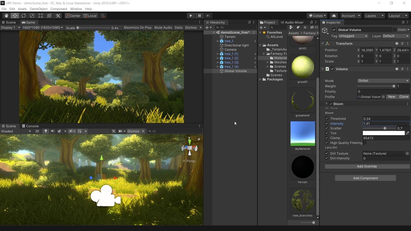Click Maximize On Play button
The height and width of the screenshot is (231, 411).
pyautogui.click(x=138, y=27)
